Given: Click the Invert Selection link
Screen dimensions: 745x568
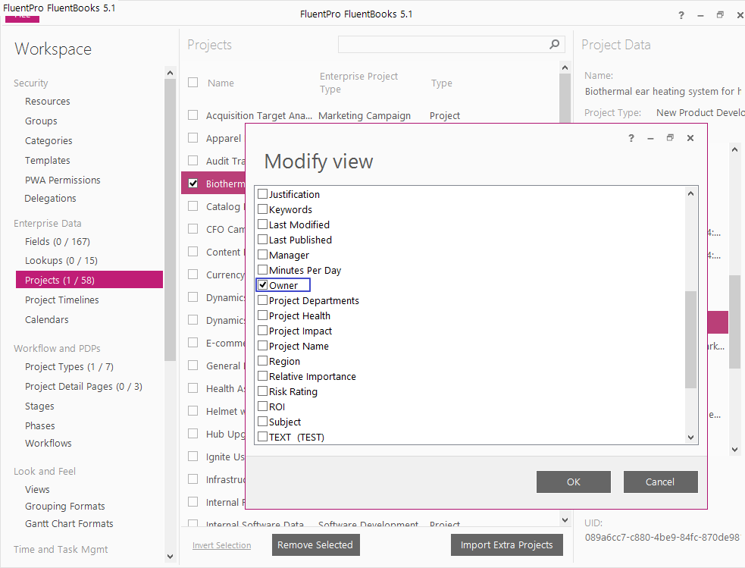Looking at the screenshot, I should coord(221,545).
